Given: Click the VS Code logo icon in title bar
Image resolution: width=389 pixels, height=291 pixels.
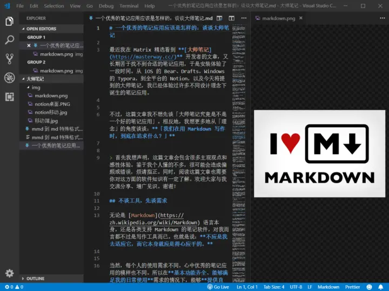Looking at the screenshot, I should (7, 6).
